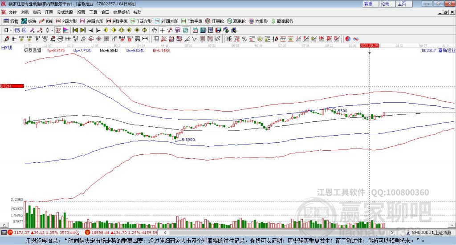Click the black left arrow icon

[x=91, y=30]
